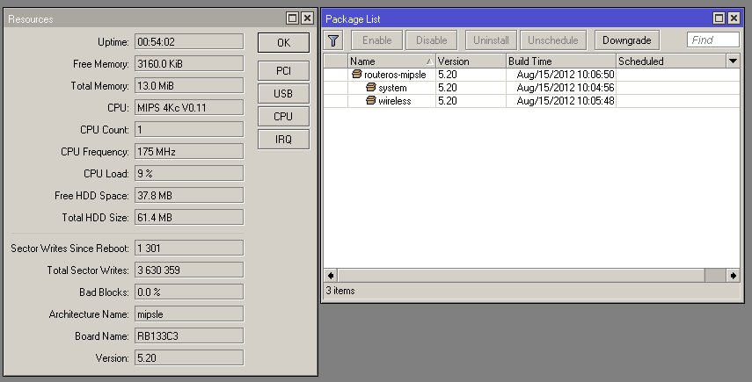The image size is (752, 382).
Task: Open the IRQ details button
Action: click(283, 140)
